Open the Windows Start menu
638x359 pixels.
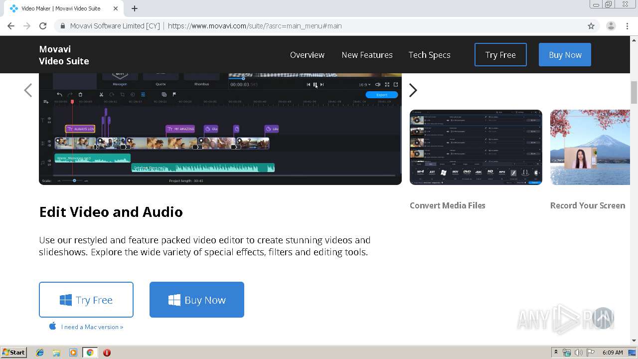pos(14,352)
